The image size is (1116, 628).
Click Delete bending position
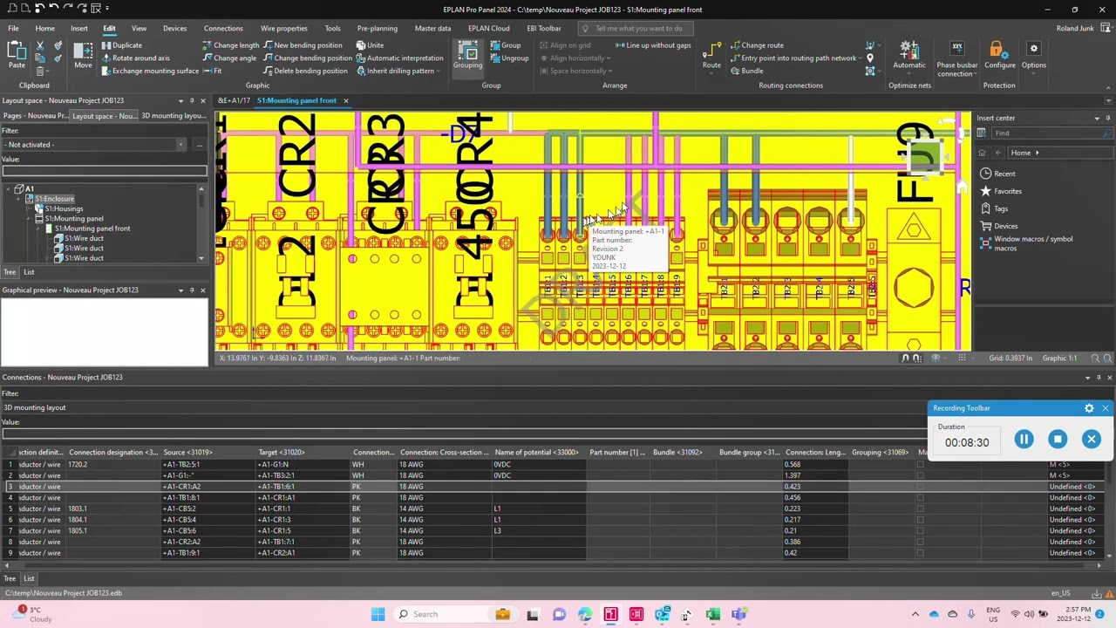point(305,71)
